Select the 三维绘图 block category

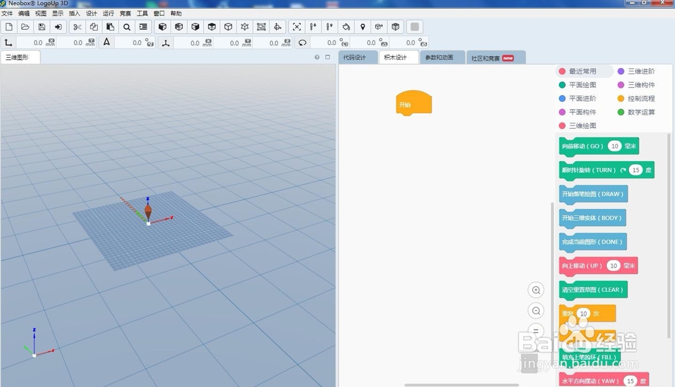coord(578,125)
